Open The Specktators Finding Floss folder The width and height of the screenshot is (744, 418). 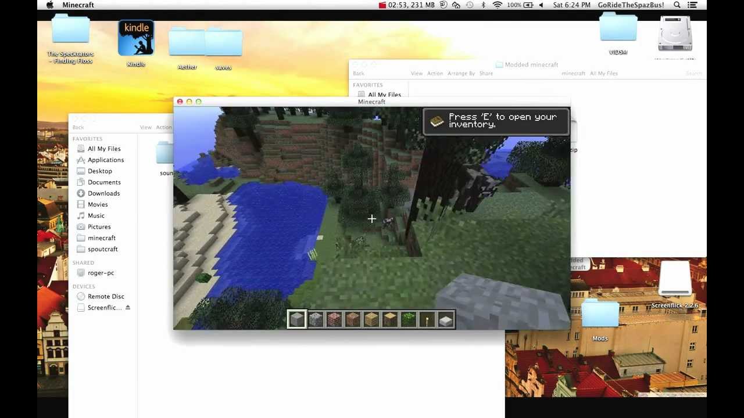coord(70,30)
